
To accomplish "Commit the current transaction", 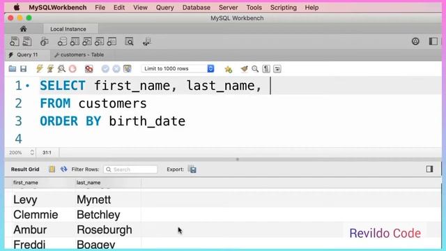I will tap(105, 68).
